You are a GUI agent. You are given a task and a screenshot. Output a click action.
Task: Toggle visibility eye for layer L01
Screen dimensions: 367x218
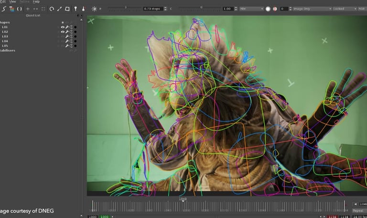pos(62,27)
